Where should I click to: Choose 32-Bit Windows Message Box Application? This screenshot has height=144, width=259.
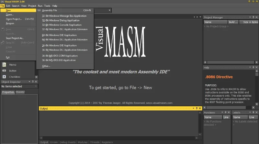coord(65,16)
